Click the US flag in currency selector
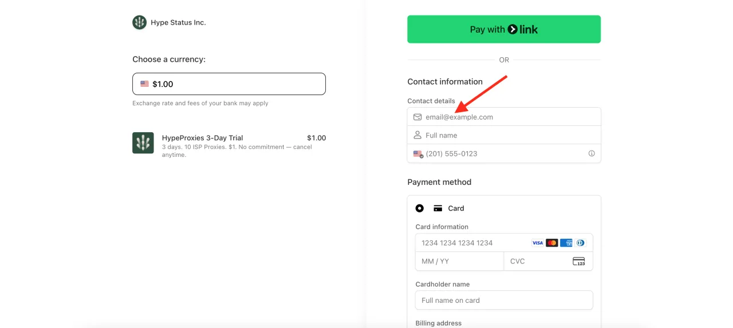Screen dimensions: 733x328 [x=144, y=84]
